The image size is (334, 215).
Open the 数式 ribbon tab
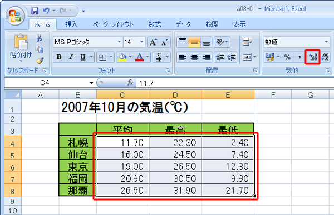click(155, 24)
